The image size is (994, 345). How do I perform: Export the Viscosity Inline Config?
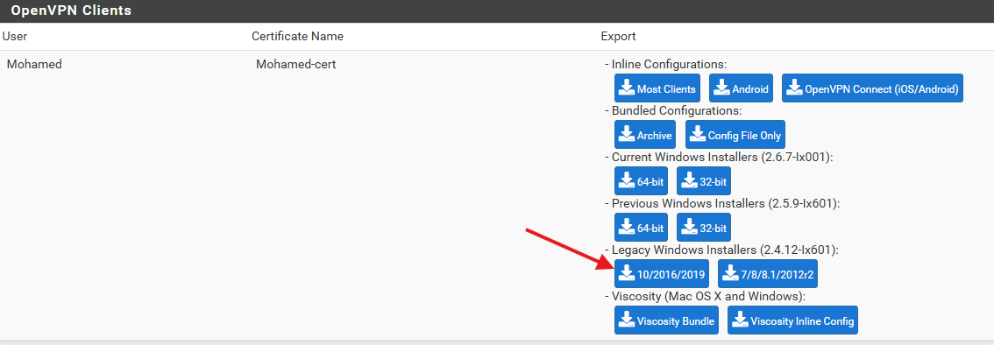pyautogui.click(x=793, y=320)
